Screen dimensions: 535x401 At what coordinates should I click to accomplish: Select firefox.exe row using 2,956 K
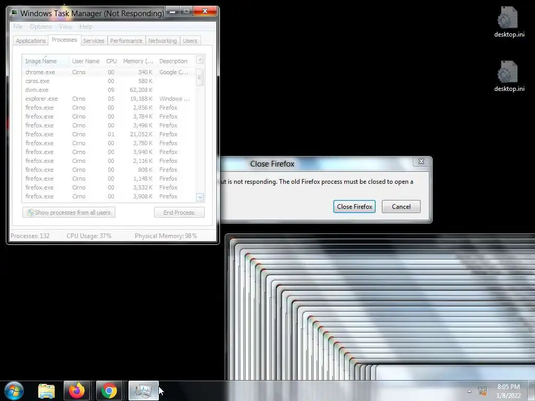(x=109, y=108)
